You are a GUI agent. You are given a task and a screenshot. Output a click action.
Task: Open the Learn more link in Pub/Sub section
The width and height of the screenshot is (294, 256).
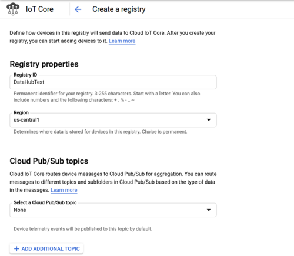pos(64,190)
